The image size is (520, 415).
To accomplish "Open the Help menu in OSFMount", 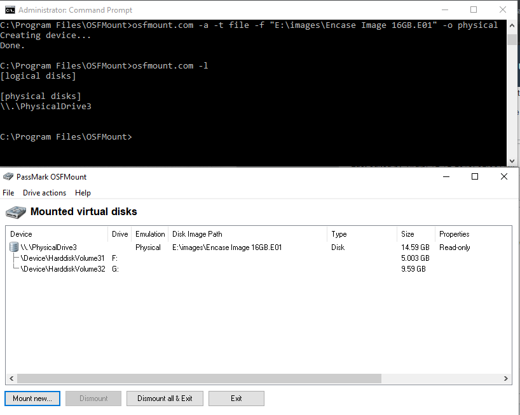I will [x=83, y=193].
